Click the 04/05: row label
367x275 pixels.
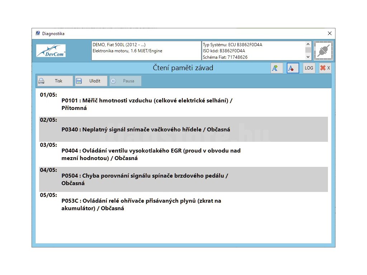click(x=48, y=170)
